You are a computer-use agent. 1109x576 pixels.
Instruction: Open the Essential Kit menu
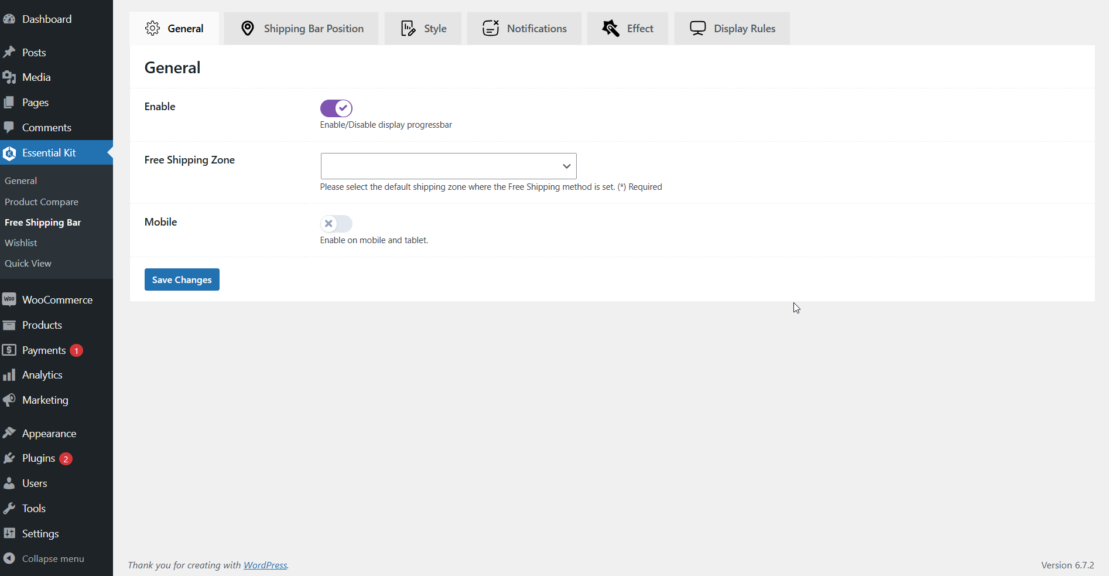49,153
